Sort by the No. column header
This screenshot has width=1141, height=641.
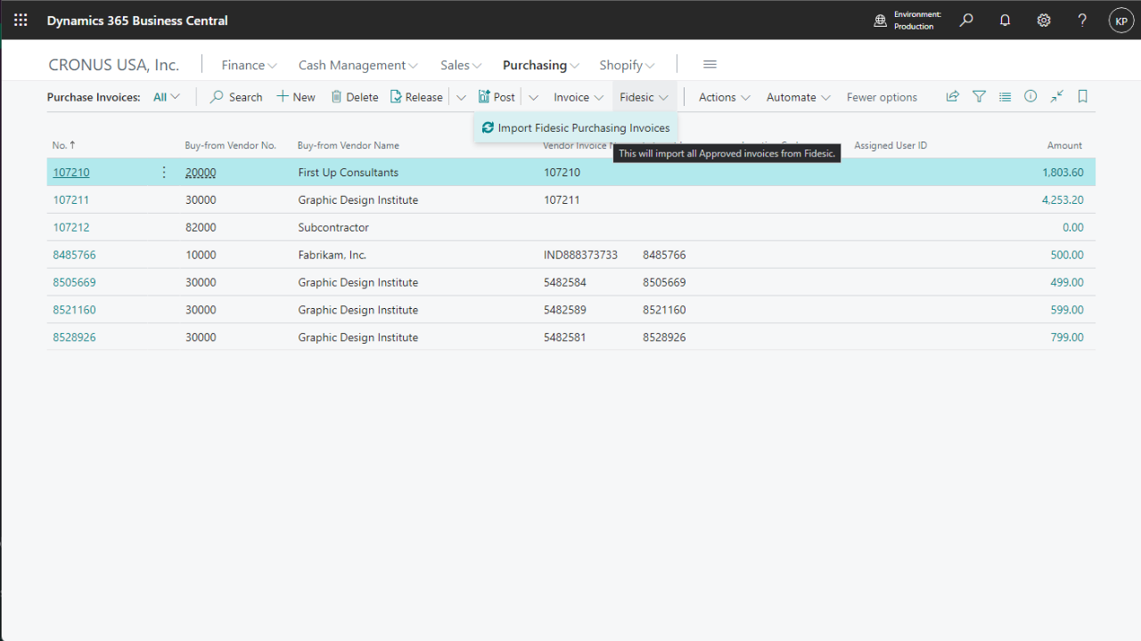[x=63, y=145]
